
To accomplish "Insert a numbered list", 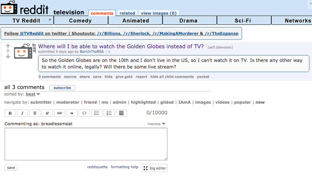I will 108,113.
